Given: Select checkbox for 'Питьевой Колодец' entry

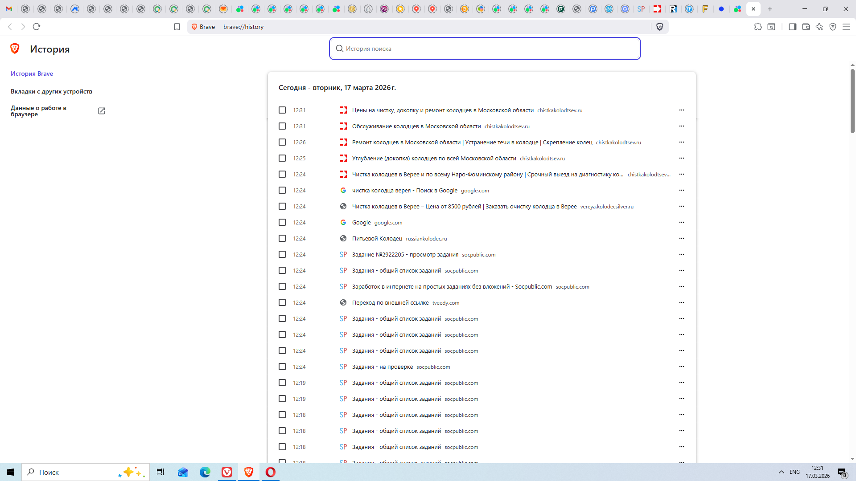Looking at the screenshot, I should [x=282, y=238].
